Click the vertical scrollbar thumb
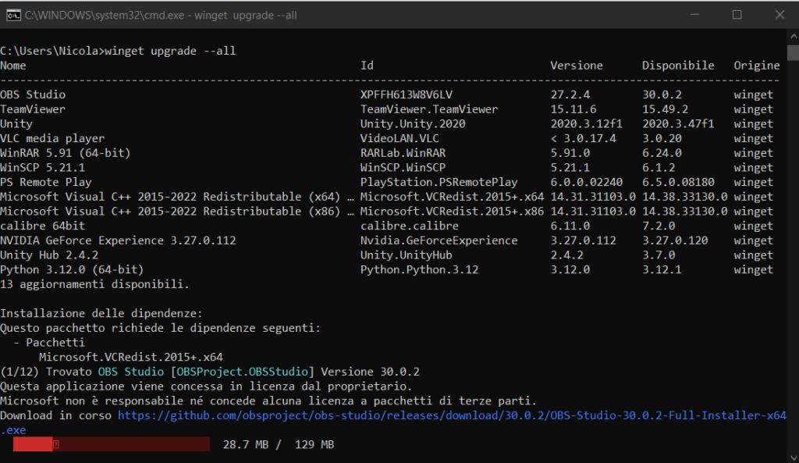Image resolution: width=799 pixels, height=463 pixels. [x=794, y=53]
